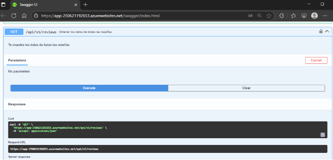Maximize the browser window
The image size is (333, 160).
[x=322, y=4]
